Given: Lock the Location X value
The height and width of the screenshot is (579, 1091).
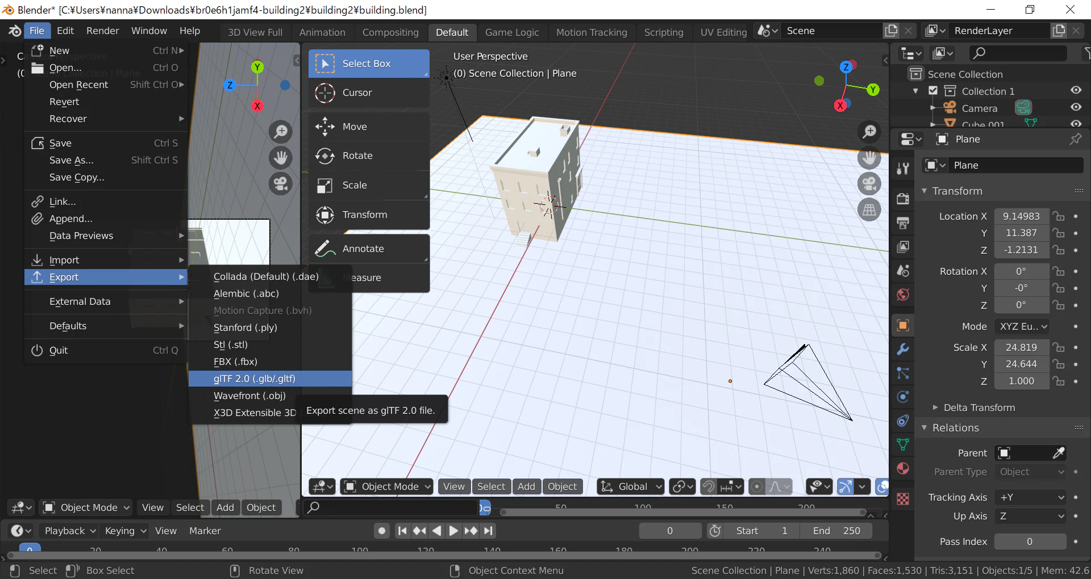Looking at the screenshot, I should (x=1058, y=216).
